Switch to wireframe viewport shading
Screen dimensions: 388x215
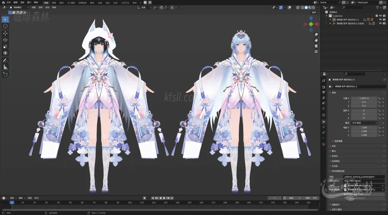[302, 8]
